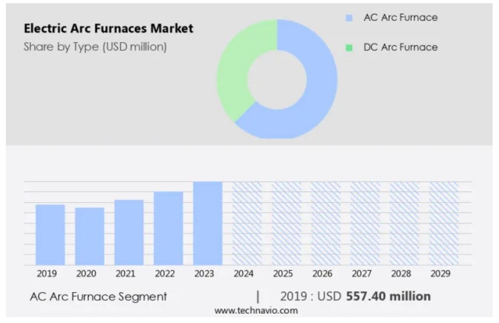Click the hatched 2024 forecast bar
This screenshot has width=499, height=323.
(x=247, y=223)
